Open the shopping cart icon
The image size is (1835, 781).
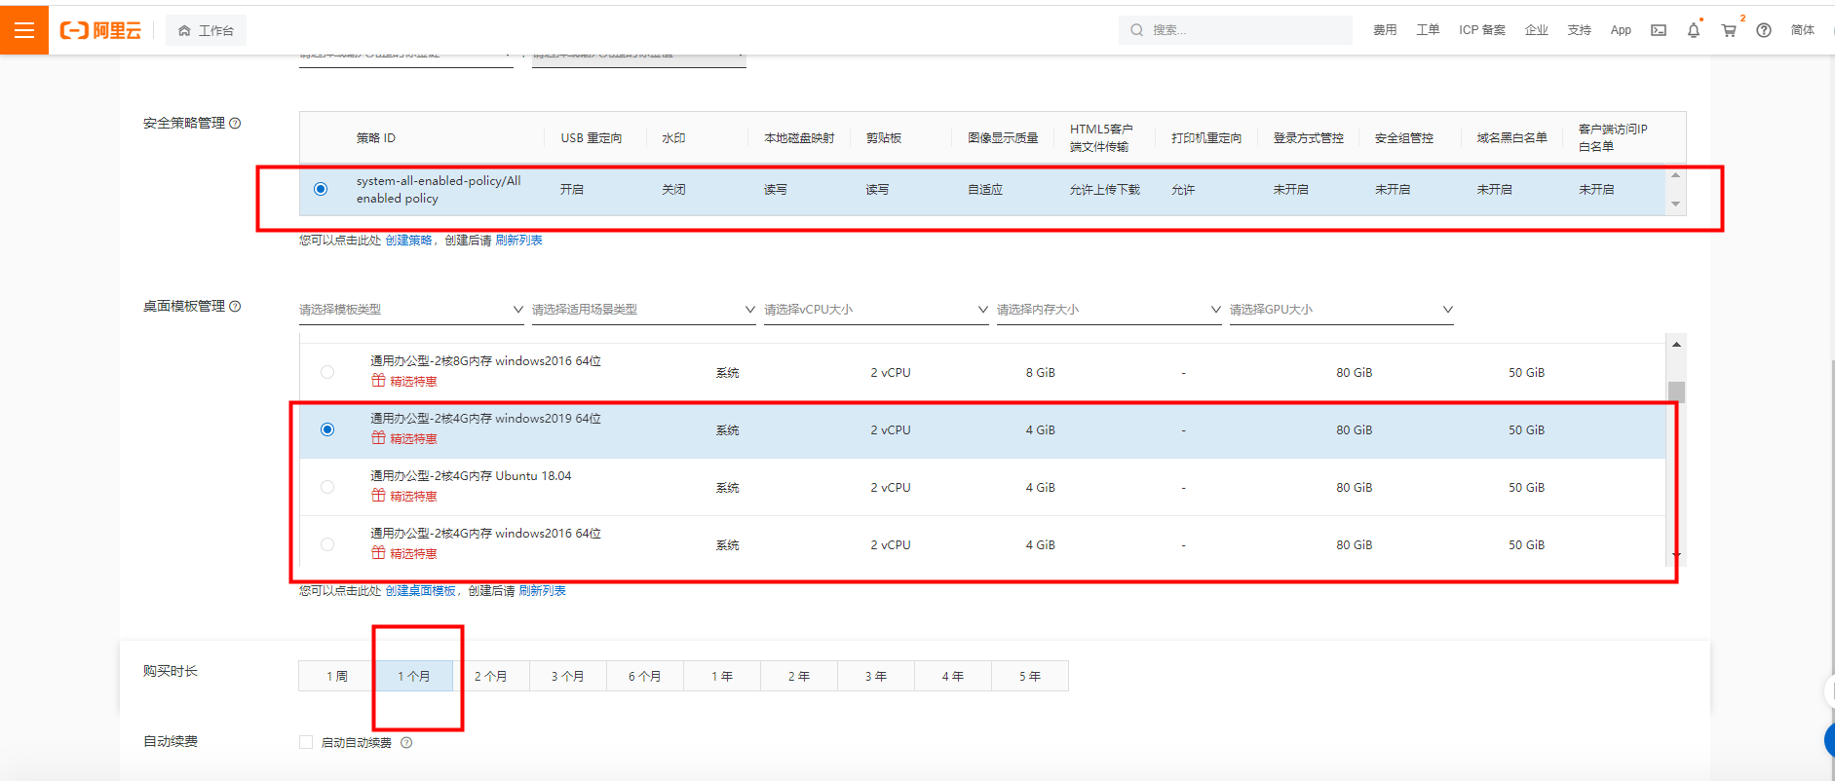click(x=1729, y=30)
